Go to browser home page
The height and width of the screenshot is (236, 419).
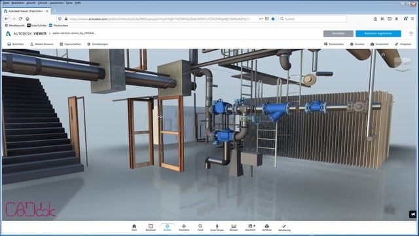27,19
